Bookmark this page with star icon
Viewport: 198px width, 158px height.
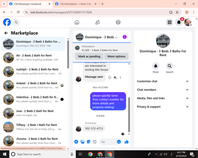(x=177, y=12)
